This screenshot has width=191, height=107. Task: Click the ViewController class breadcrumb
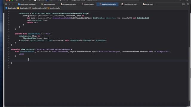[54, 8]
